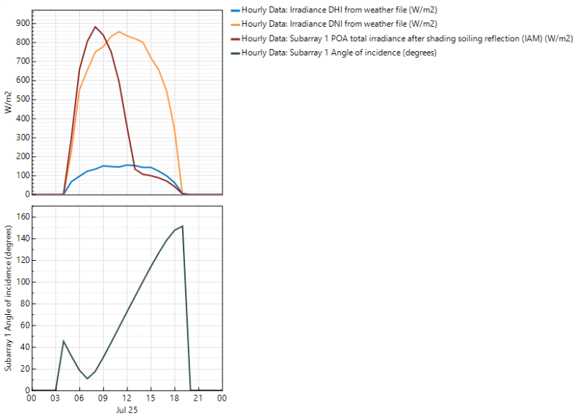Image resolution: width=576 pixels, height=420 pixels.
Task: Click the peak of the dark red POA curve
Action: 95,27
